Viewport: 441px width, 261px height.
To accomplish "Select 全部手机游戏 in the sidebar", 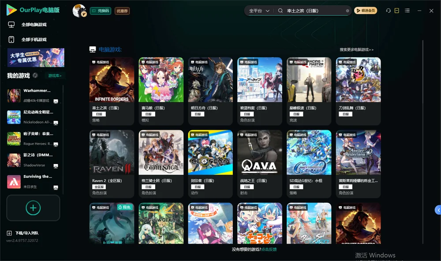I will pyautogui.click(x=34, y=39).
